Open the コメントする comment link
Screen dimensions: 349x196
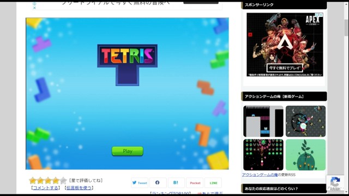pos(45,188)
